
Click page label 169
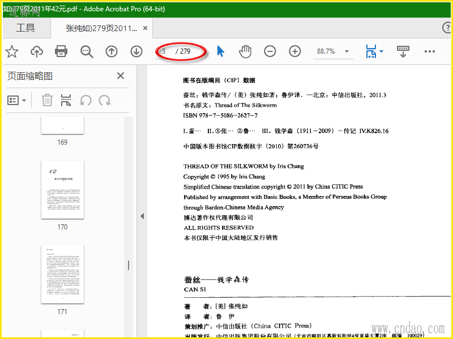(62, 142)
